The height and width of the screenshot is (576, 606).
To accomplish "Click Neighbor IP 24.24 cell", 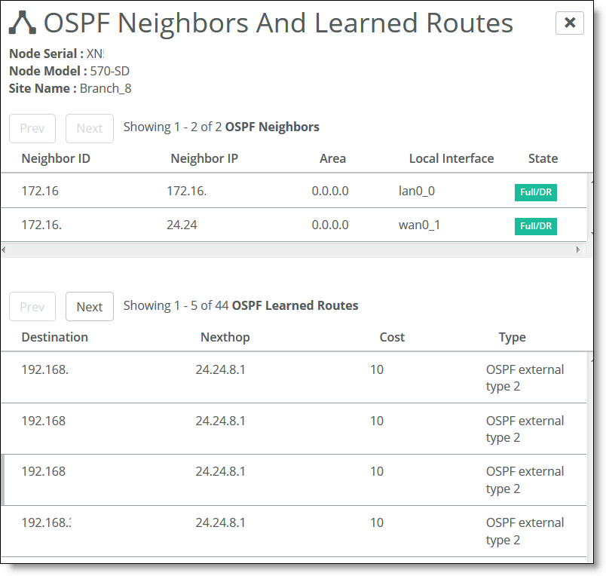I will pos(182,225).
